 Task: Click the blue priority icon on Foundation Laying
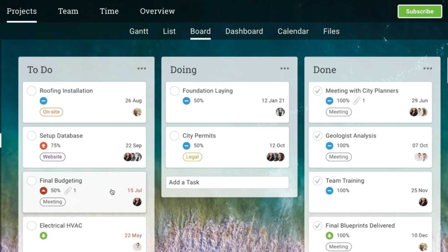[186, 101]
